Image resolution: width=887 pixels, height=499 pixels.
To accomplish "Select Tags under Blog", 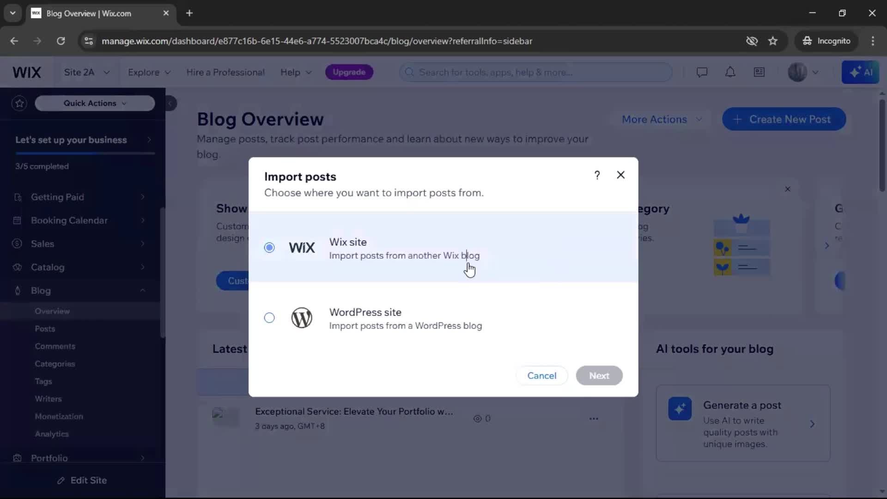I will 43,382.
